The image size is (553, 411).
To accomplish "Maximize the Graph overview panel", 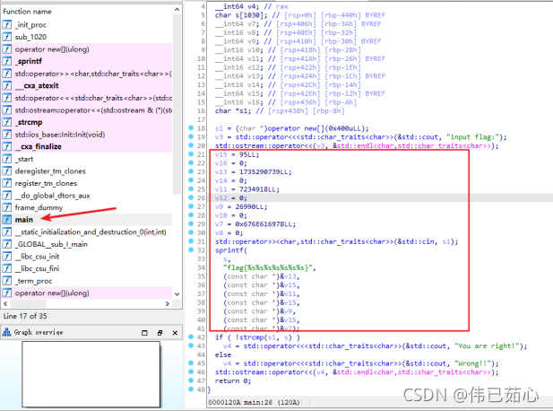I will click(144, 333).
